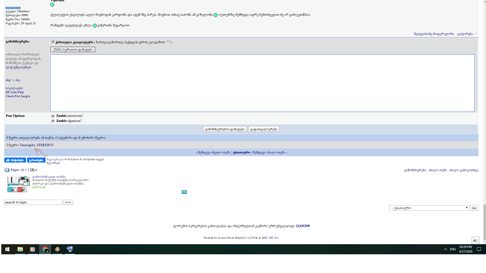The width and height of the screenshot is (486, 273).
Task: Click the ENG language selector in tray
Action: (453, 249)
